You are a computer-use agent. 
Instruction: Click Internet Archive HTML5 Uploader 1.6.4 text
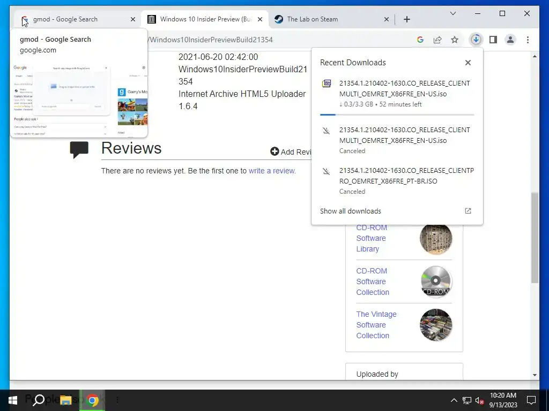[242, 100]
